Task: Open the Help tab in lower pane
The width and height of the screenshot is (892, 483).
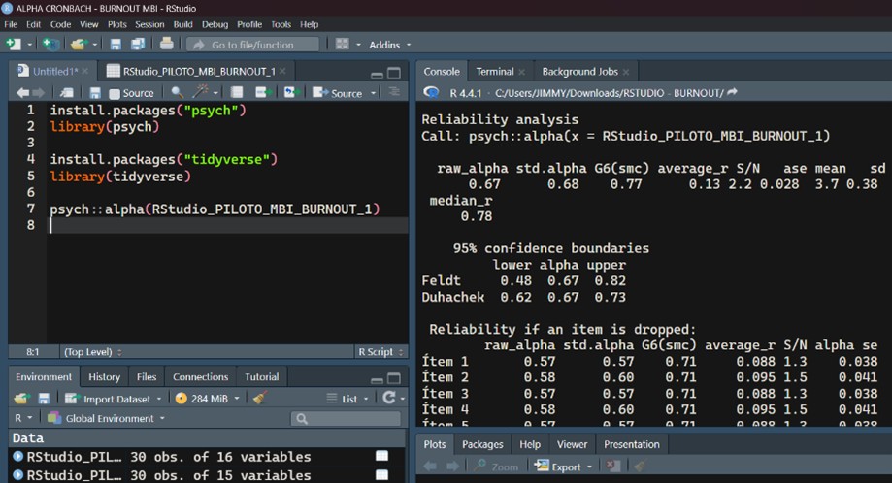Action: click(530, 444)
